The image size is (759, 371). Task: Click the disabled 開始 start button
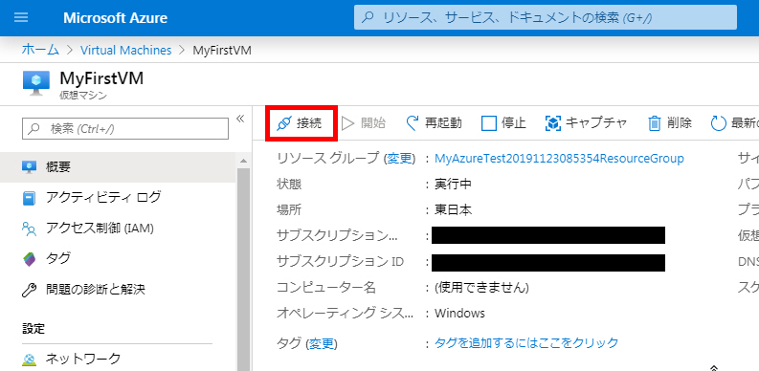pyautogui.click(x=364, y=123)
